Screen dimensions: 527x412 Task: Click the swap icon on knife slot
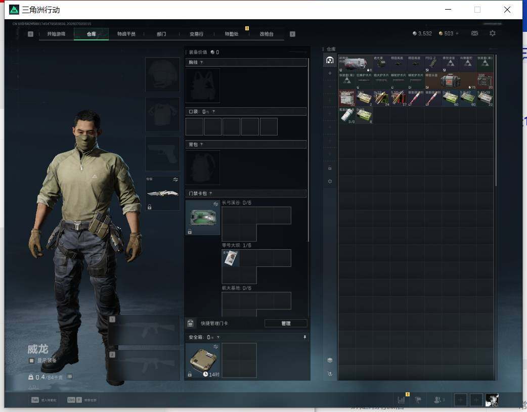175,179
